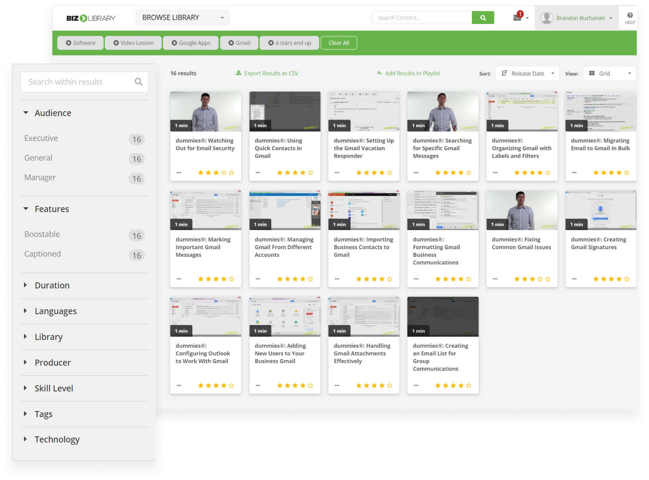Click star rating on Watching Out for Email Security card
649x480 pixels.
pos(216,173)
